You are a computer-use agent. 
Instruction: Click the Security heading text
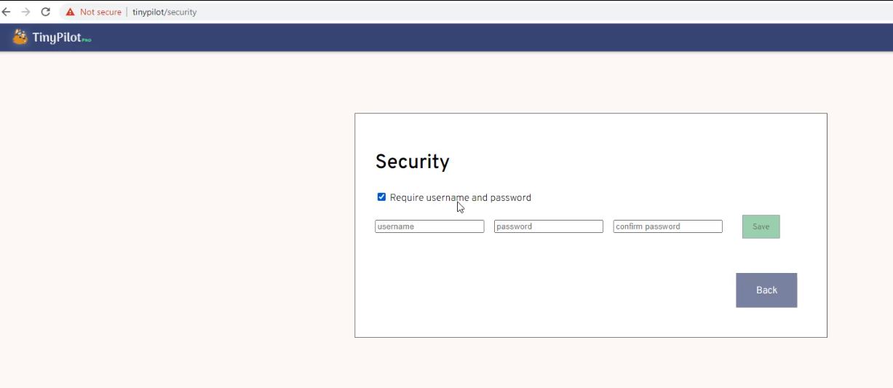pyautogui.click(x=412, y=162)
